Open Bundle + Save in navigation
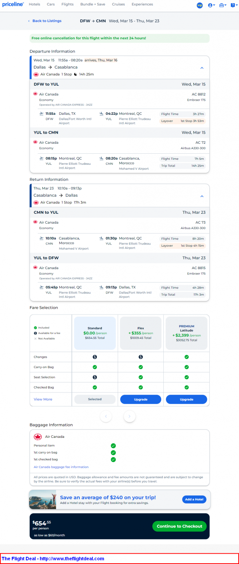 pos(92,4)
